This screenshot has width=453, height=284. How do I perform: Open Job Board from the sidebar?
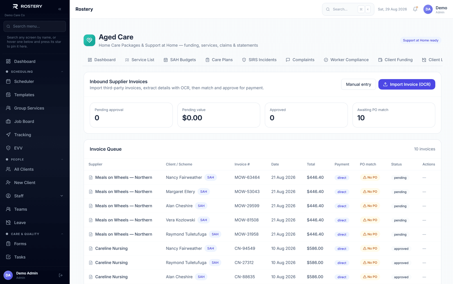pyautogui.click(x=35, y=121)
